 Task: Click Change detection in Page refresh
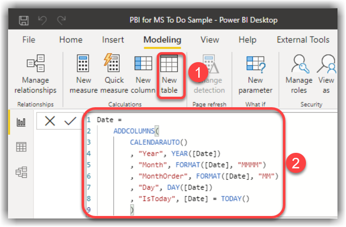click(209, 74)
